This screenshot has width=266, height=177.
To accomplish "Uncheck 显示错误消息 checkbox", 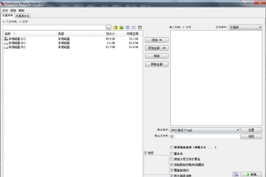I will (x=172, y=176).
